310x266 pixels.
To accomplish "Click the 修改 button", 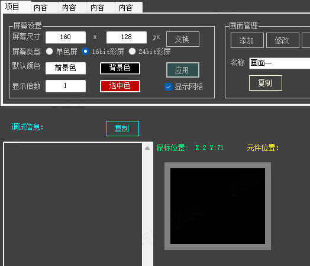I will click(283, 40).
